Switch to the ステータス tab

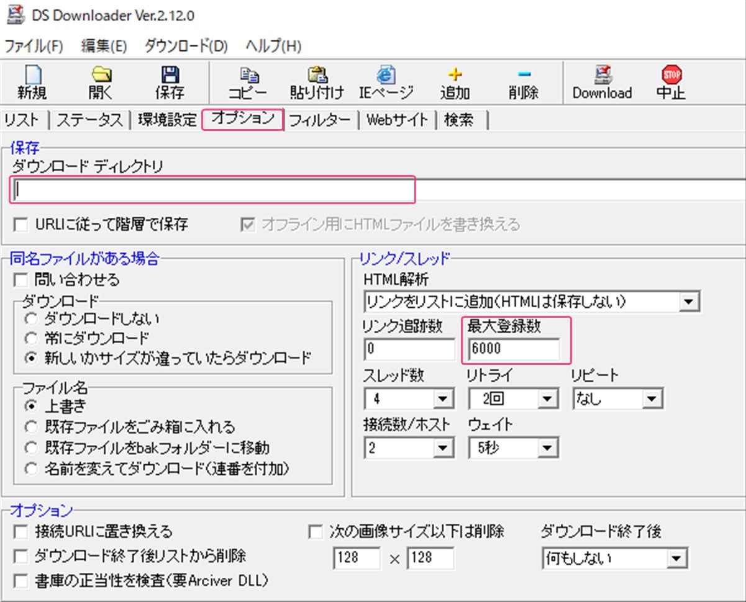89,120
